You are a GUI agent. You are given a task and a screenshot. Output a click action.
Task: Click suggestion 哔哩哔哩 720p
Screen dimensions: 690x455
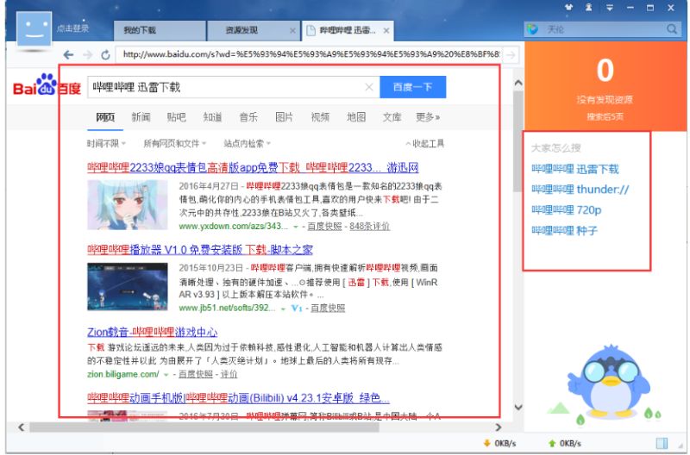click(x=566, y=210)
